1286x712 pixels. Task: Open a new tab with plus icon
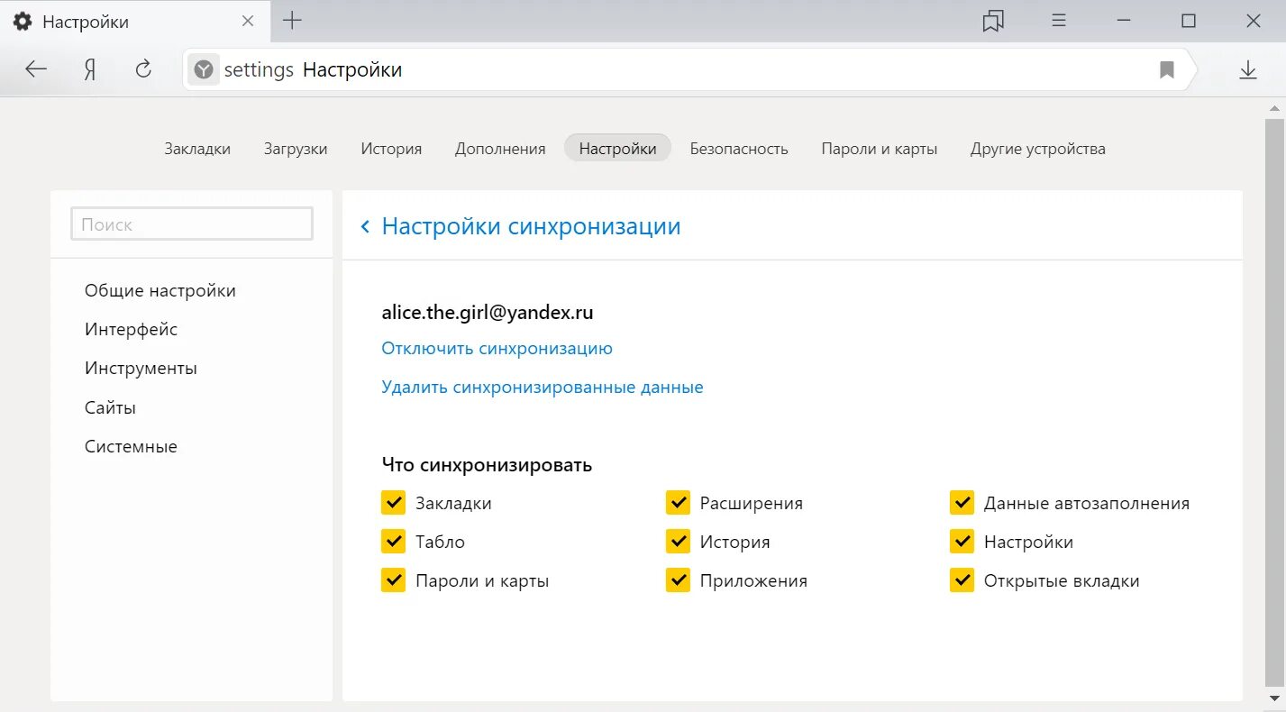[x=292, y=21]
